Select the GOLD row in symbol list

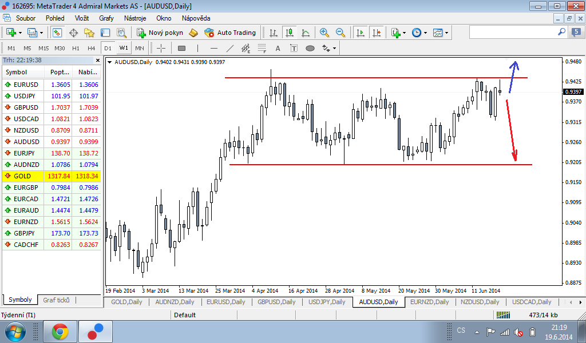click(x=52, y=176)
